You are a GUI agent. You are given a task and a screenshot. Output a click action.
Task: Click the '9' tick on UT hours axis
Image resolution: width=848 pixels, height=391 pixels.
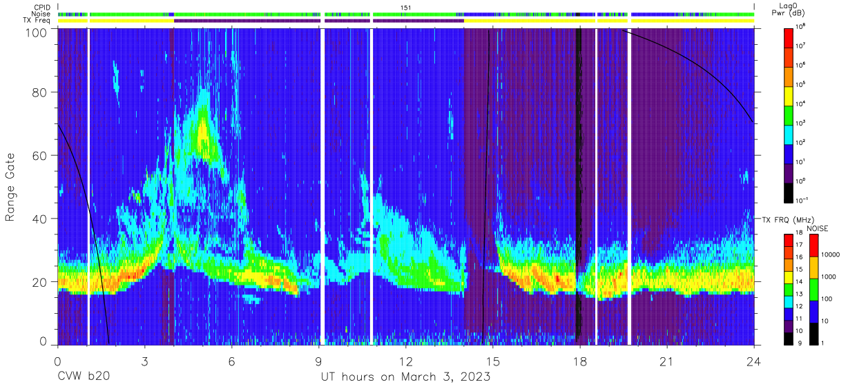click(x=319, y=361)
